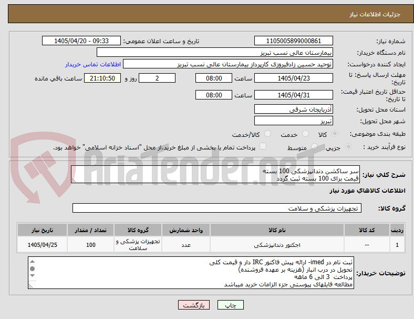This screenshot has height=319, width=414.
Task: Click the تاریخ نیاز column header
Action: pos(42,230)
